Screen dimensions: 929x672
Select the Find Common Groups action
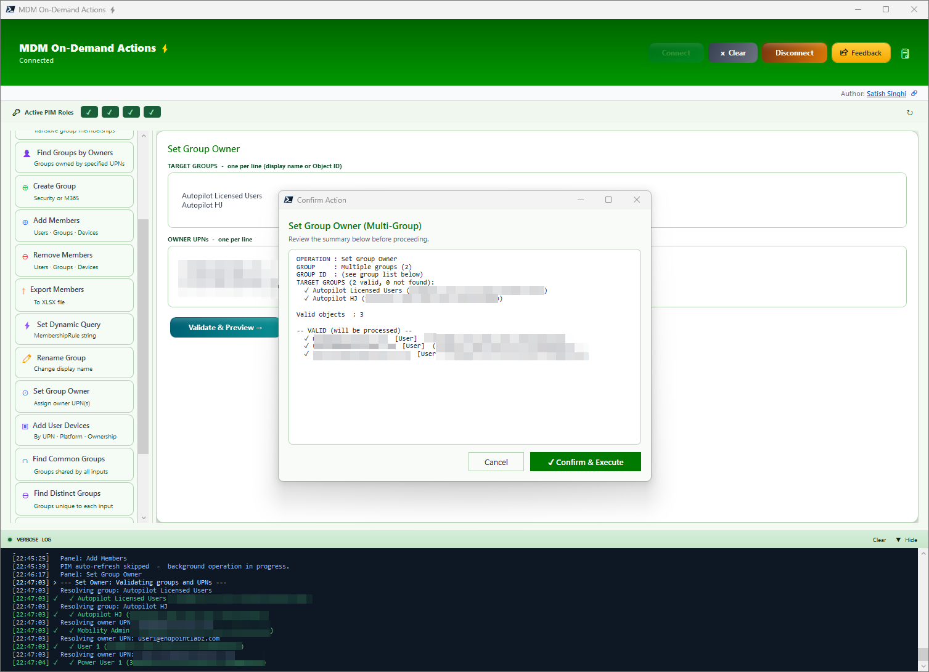tap(74, 464)
